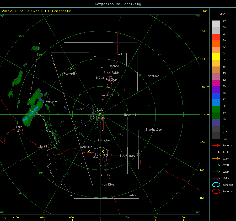Click the green echo at top-left of map

[x=35, y=48]
